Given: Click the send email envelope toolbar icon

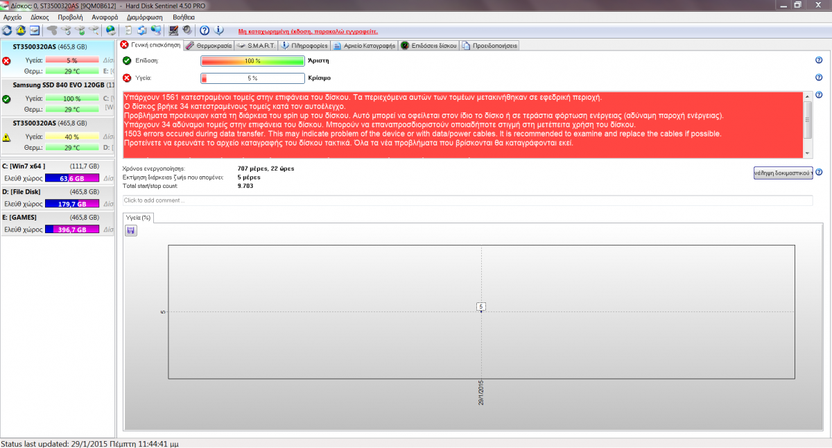Looking at the screenshot, I should point(34,31).
